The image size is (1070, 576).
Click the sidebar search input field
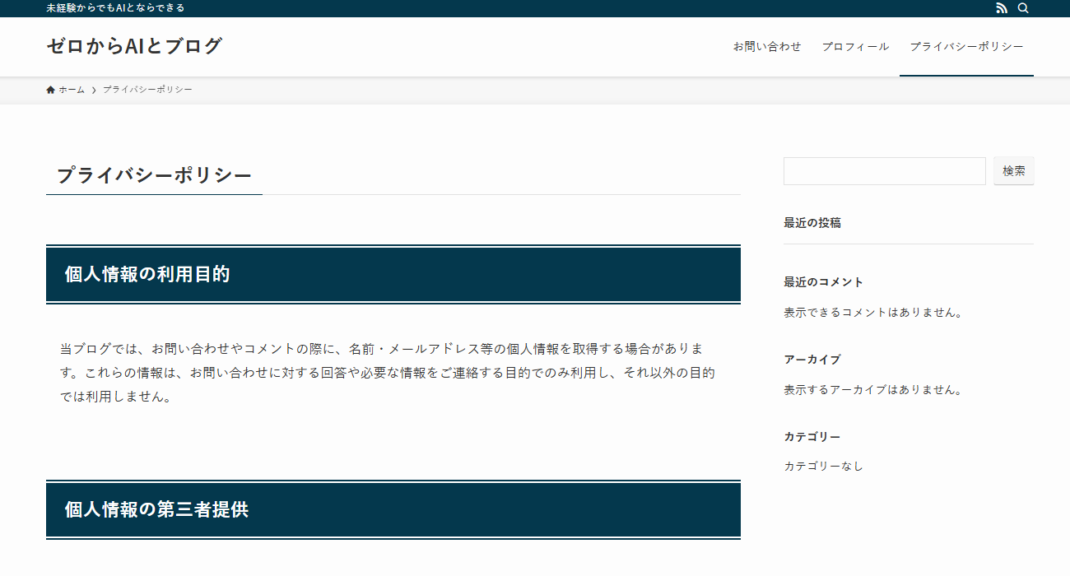[885, 171]
